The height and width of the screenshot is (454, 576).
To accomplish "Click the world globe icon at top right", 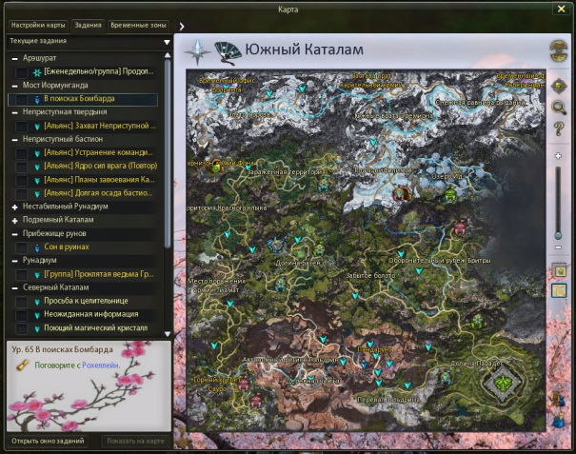I will pos(558,49).
